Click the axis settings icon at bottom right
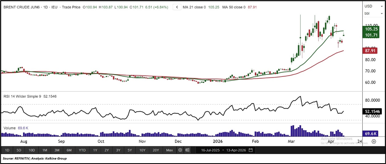This screenshot has height=164, width=386. point(373,142)
